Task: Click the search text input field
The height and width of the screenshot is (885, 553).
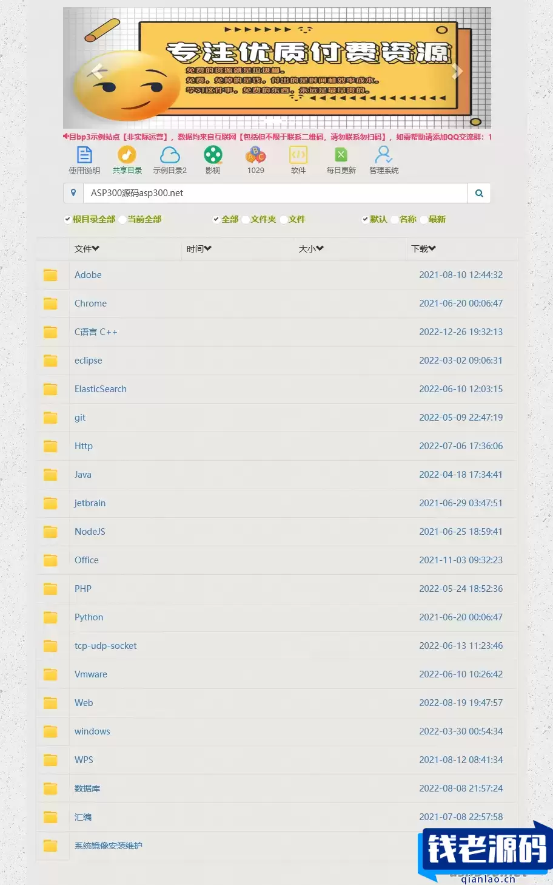Action: (x=275, y=193)
